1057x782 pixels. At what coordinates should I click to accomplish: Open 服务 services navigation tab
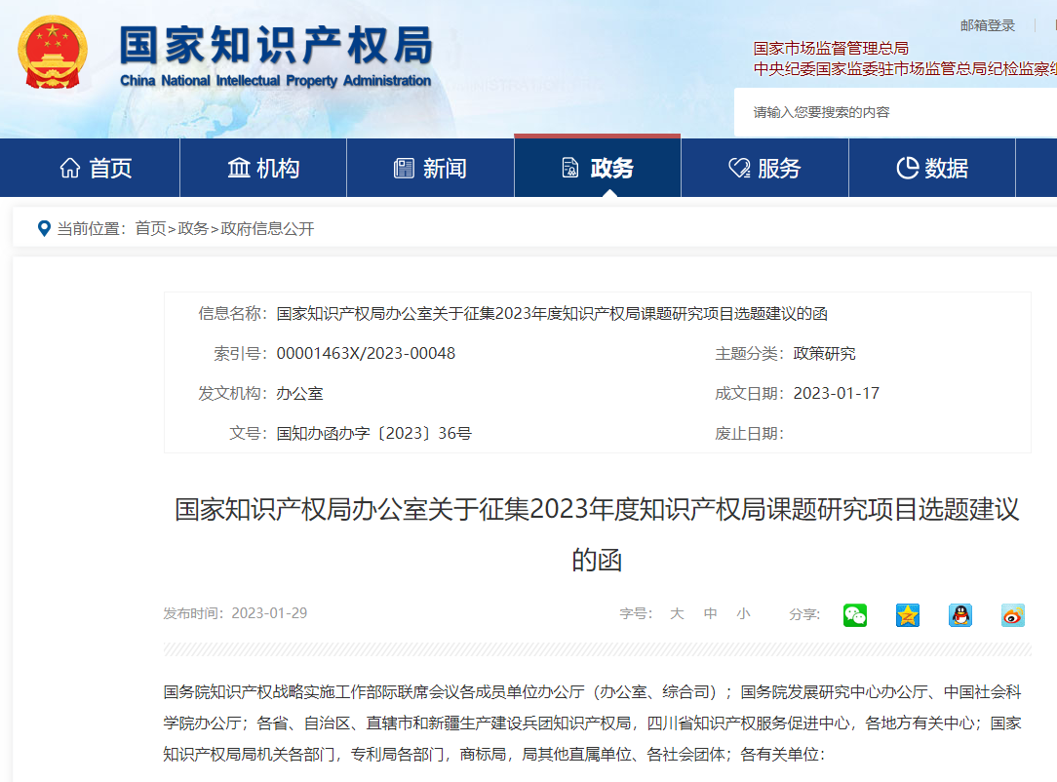point(764,169)
